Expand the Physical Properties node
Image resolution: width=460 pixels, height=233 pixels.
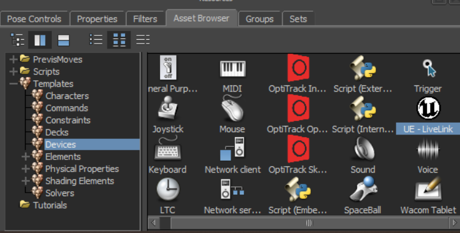pyautogui.click(x=26, y=169)
